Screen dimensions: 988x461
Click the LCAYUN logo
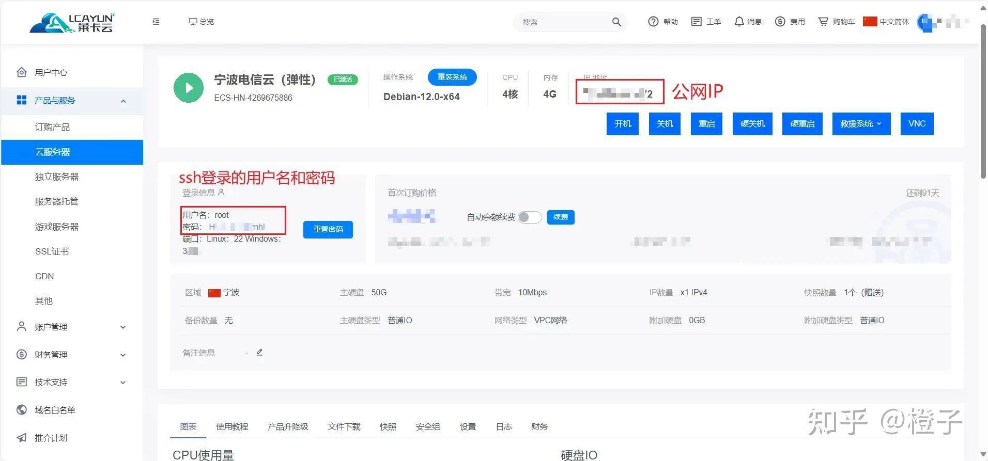(x=72, y=22)
